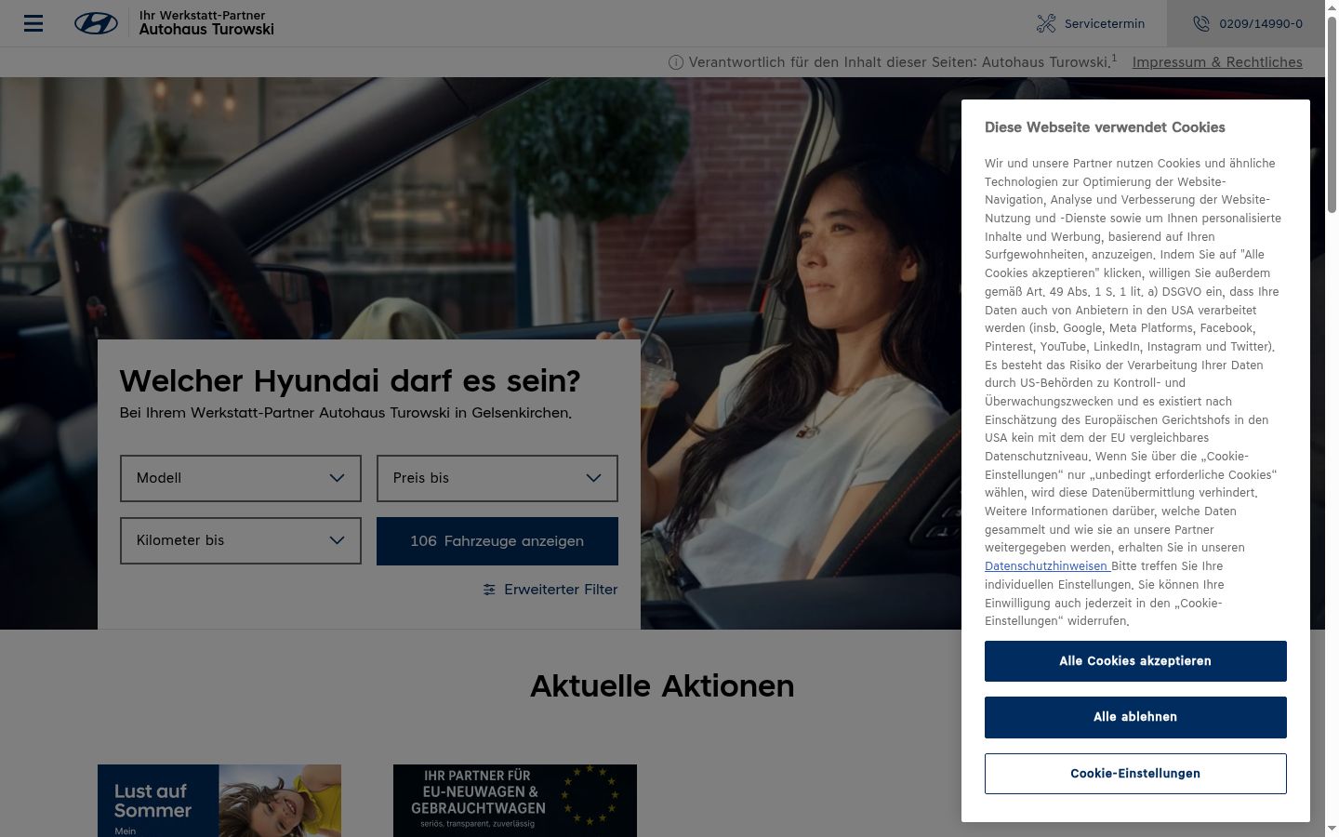Click the heading Welcher Hyundai darf es sein?
1339x837 pixels.
pos(350,381)
